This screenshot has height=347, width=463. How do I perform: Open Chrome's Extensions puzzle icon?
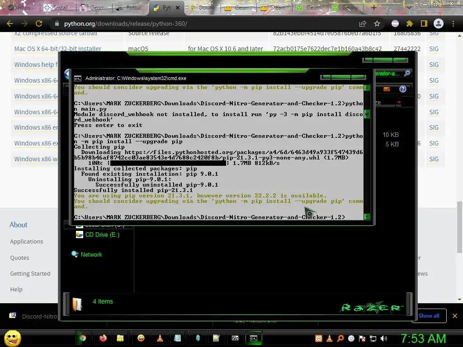[x=410, y=23]
